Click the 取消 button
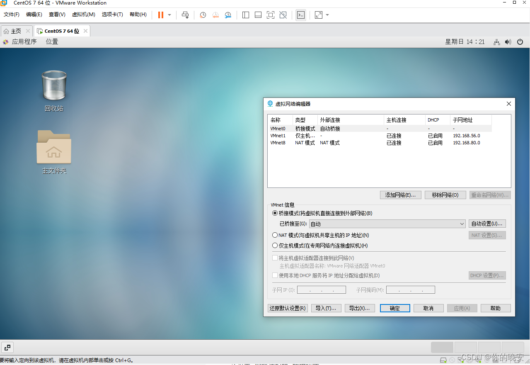This screenshot has height=365, width=530. click(428, 308)
